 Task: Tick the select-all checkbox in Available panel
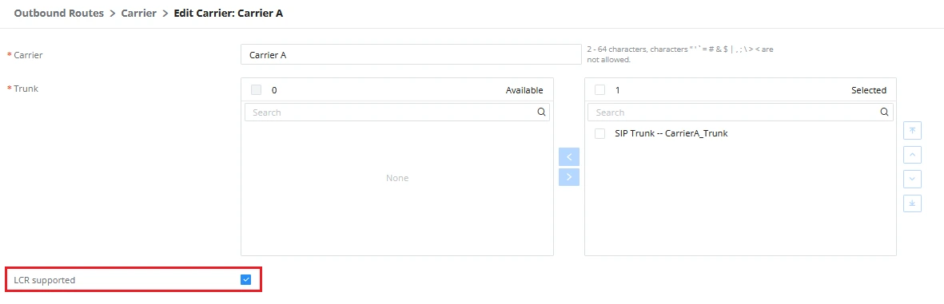(x=257, y=90)
